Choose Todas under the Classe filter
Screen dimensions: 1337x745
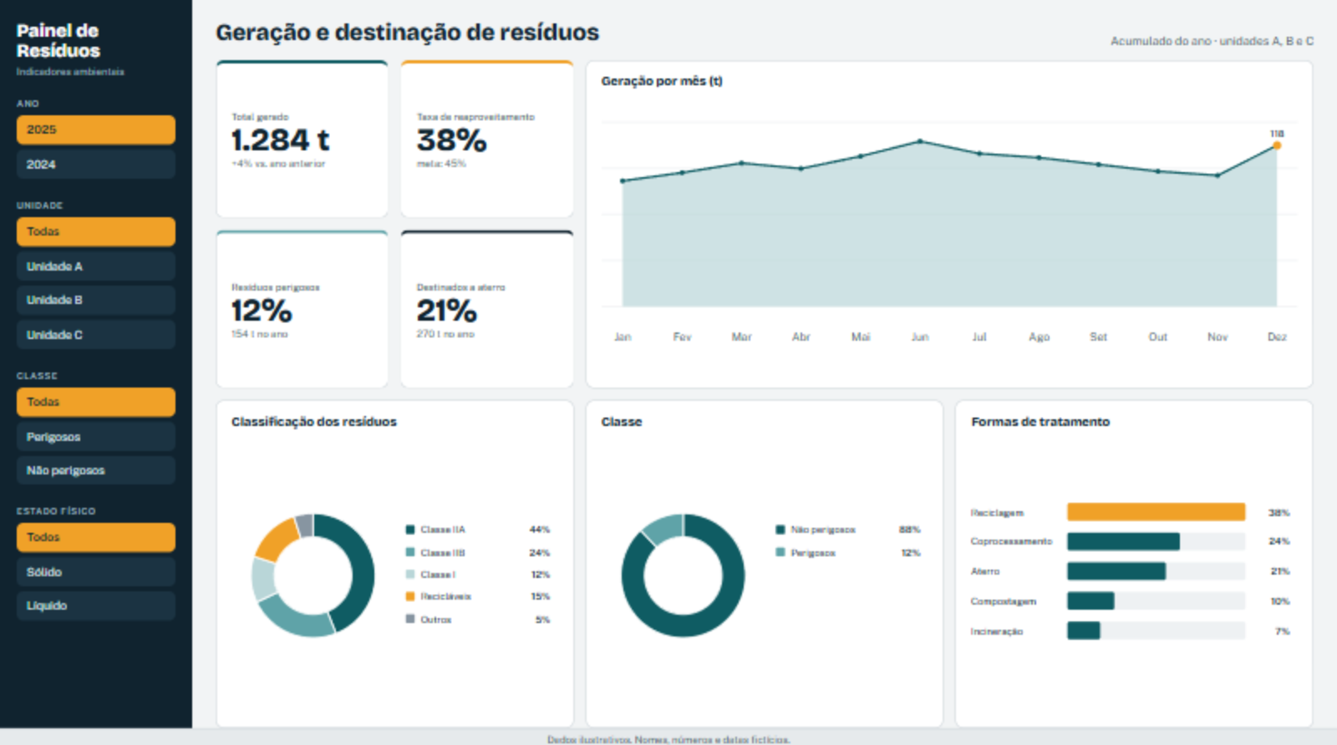coord(96,402)
